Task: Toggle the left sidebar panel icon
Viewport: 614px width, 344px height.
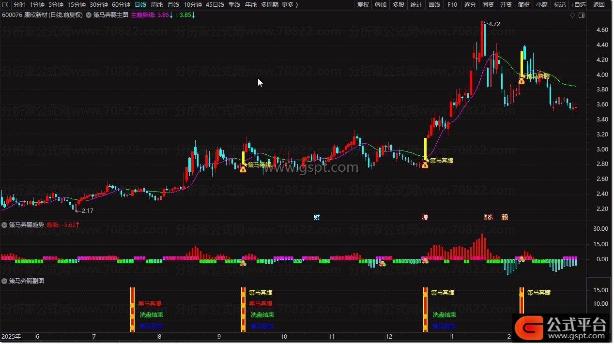Action: tap(5, 5)
